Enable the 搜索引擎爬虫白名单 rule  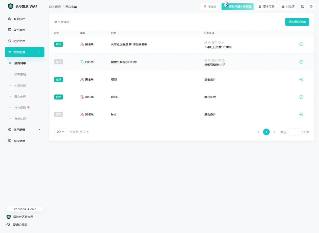click(x=58, y=62)
